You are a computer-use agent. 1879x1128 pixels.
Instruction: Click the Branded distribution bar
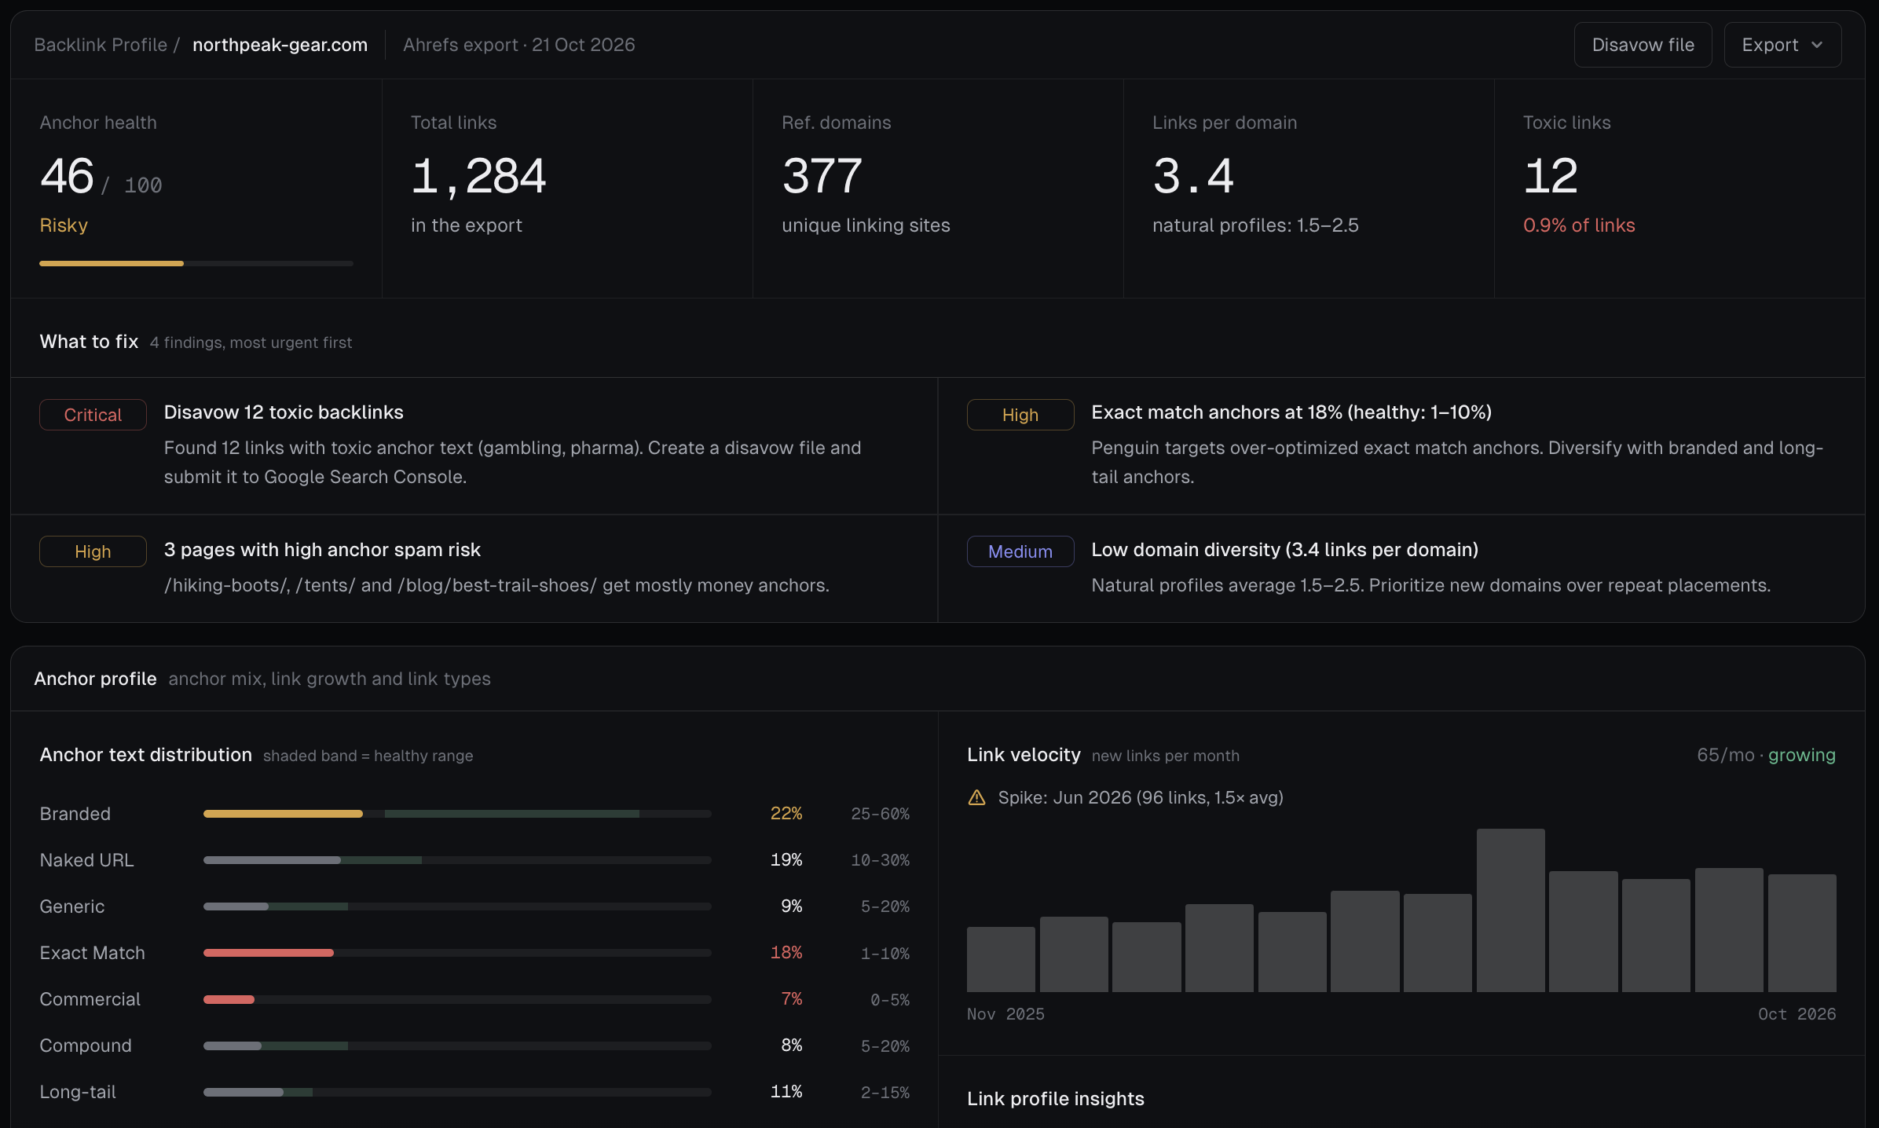pyautogui.click(x=457, y=814)
